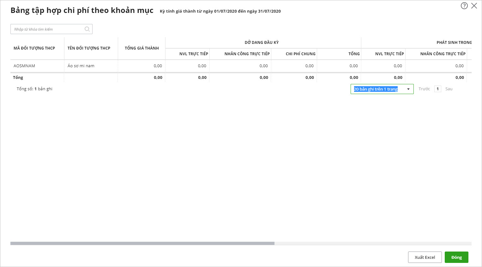Image resolution: width=482 pixels, height=267 pixels.
Task: Click Tổng row total cost value 0,00
Action: [x=158, y=78]
